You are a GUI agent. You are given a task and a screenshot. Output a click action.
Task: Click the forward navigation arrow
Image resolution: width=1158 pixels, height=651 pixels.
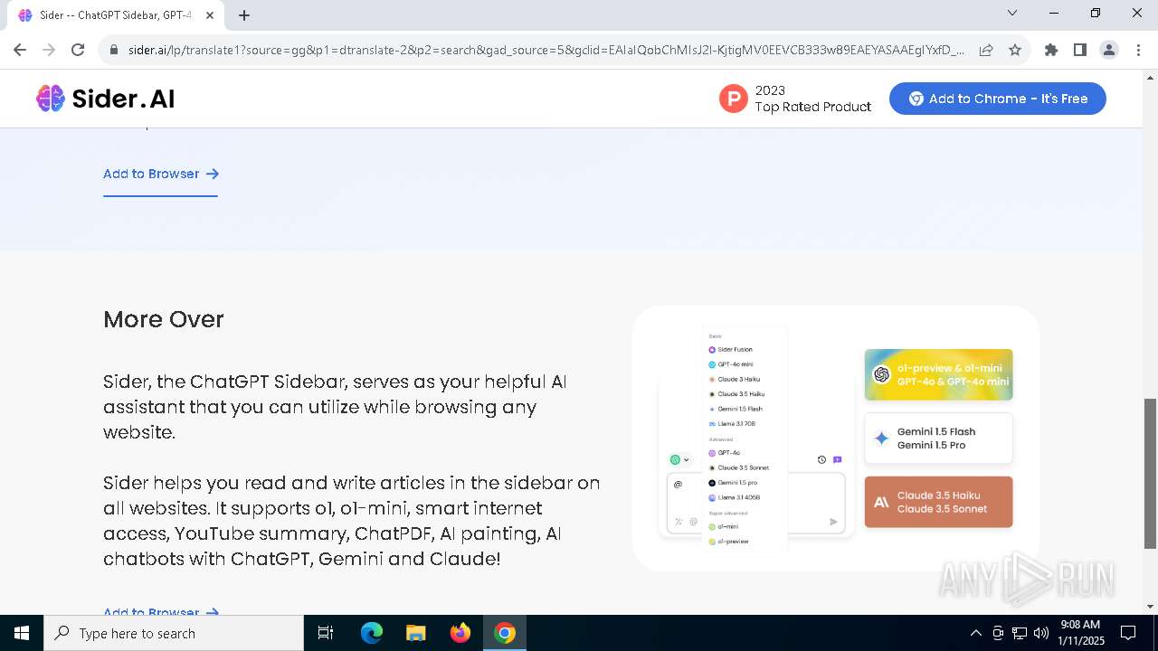pos(49,50)
